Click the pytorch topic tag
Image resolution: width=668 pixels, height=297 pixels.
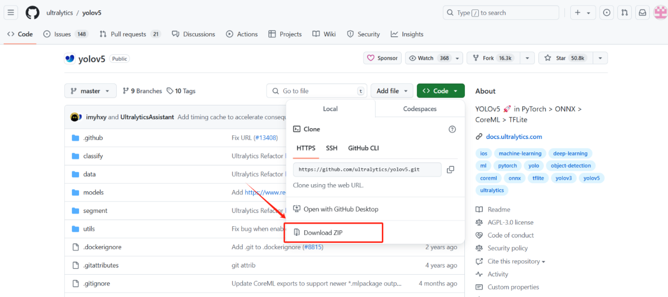point(507,166)
